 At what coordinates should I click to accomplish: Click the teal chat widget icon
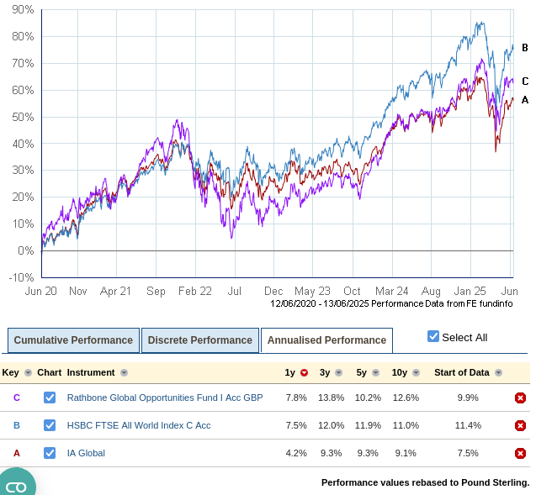coord(17,484)
